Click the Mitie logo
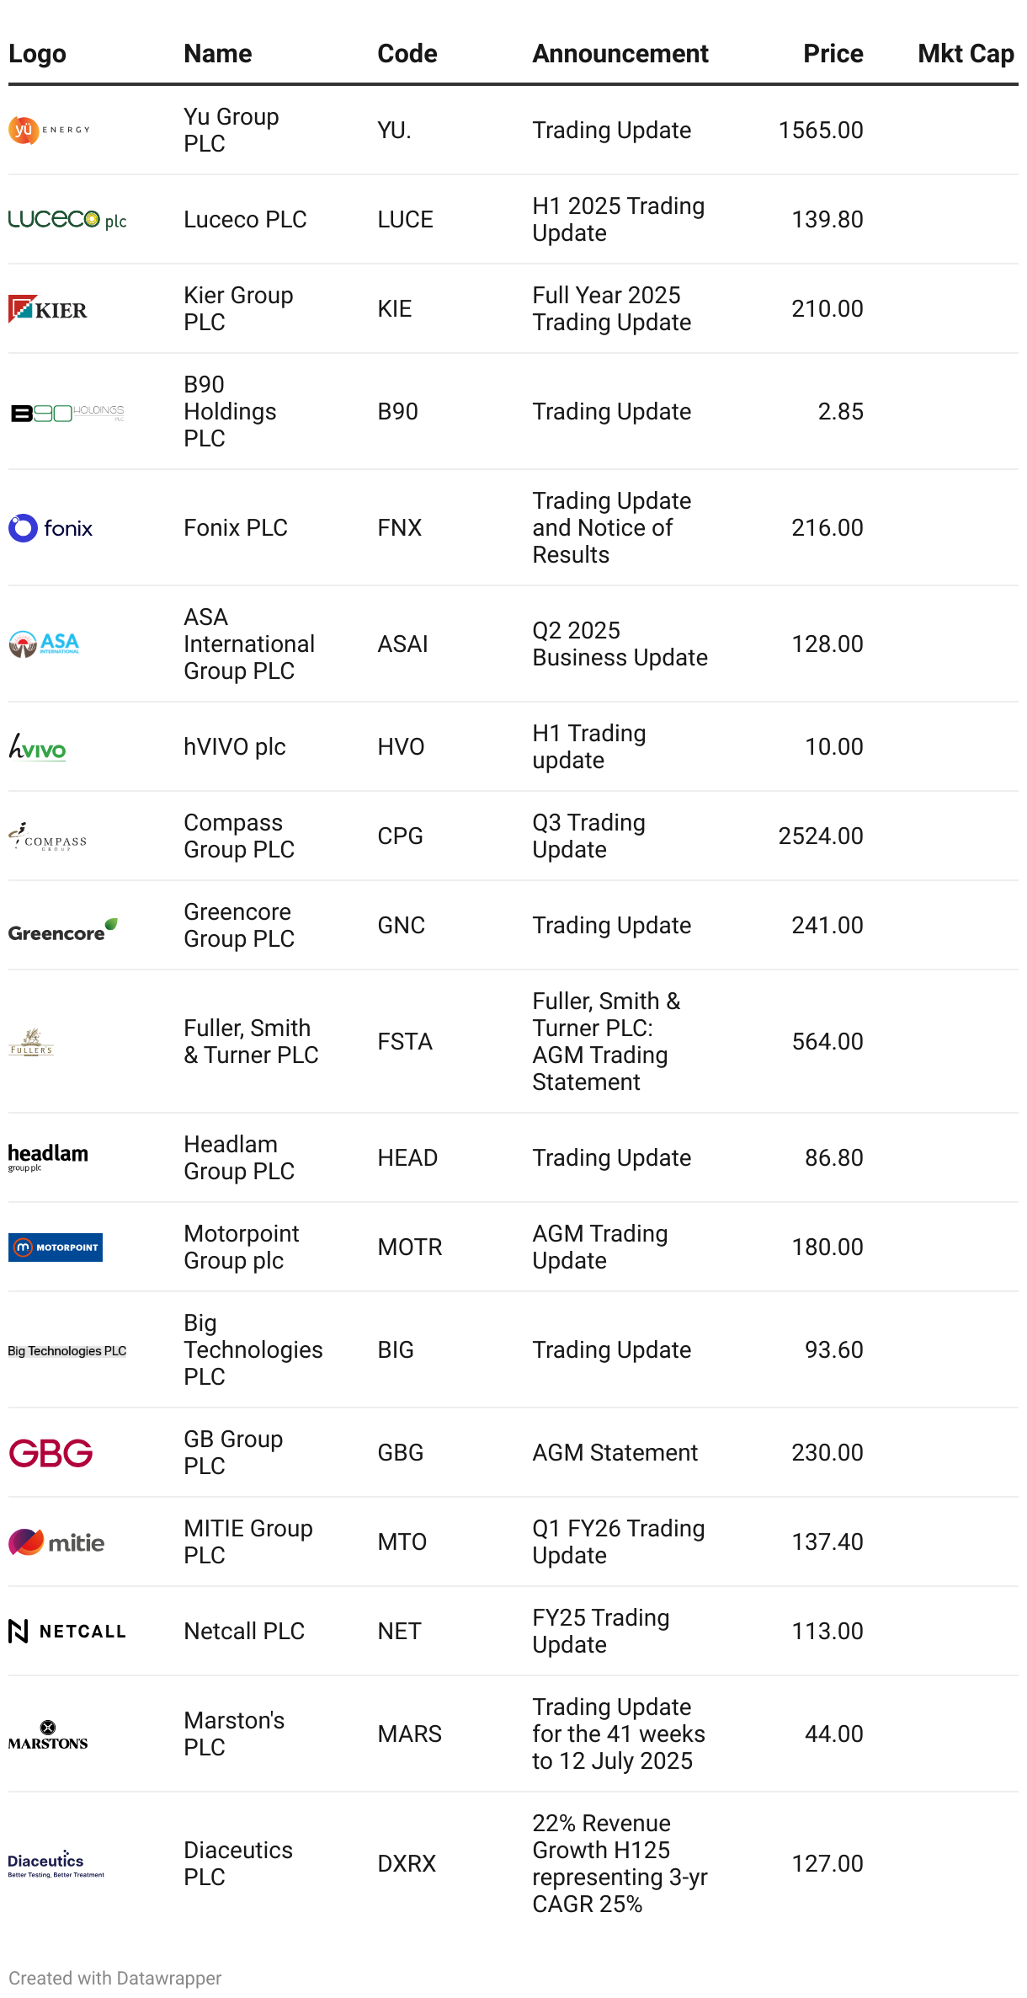Screen dimensions: 1027x1998 pos(56,1542)
